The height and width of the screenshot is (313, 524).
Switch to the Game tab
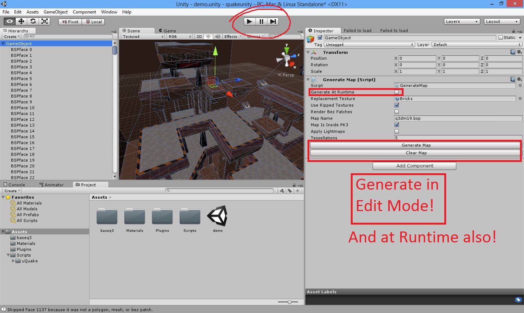(167, 31)
